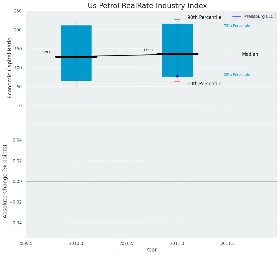Click the green 90th percentile cap for 2010
The image size is (280, 255).
(x=76, y=22)
